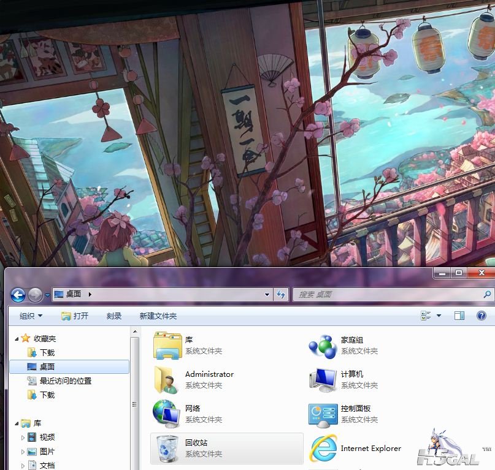Image resolution: width=495 pixels, height=470 pixels.
Task: Select the Administrator user folder icon
Action: [x=166, y=380]
